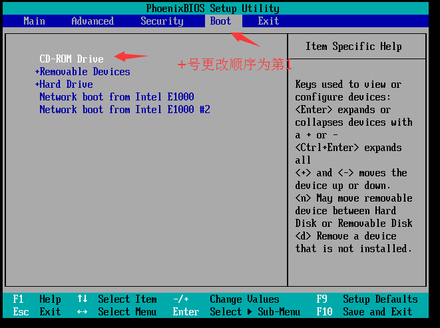The height and width of the screenshot is (328, 440).
Task: Expand the Removable Devices plus sign
Action: (37, 72)
